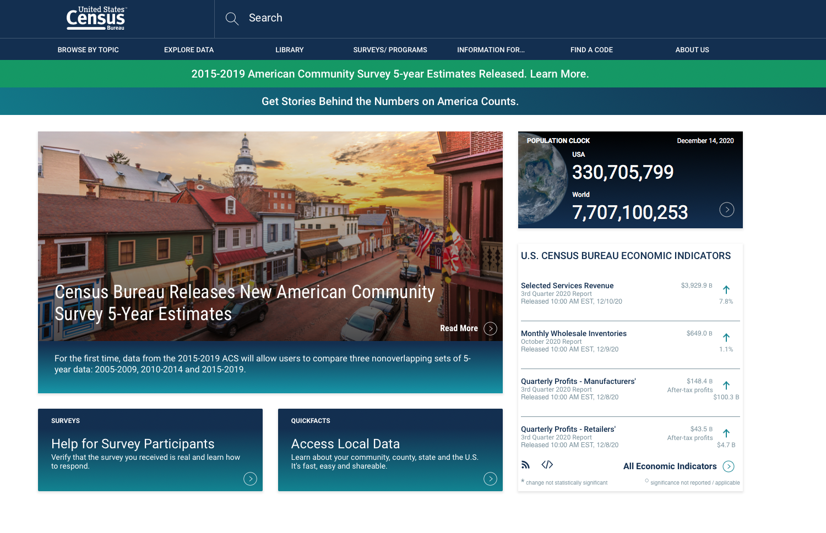Click the green ACS 5-year Estimates banner

413,74
